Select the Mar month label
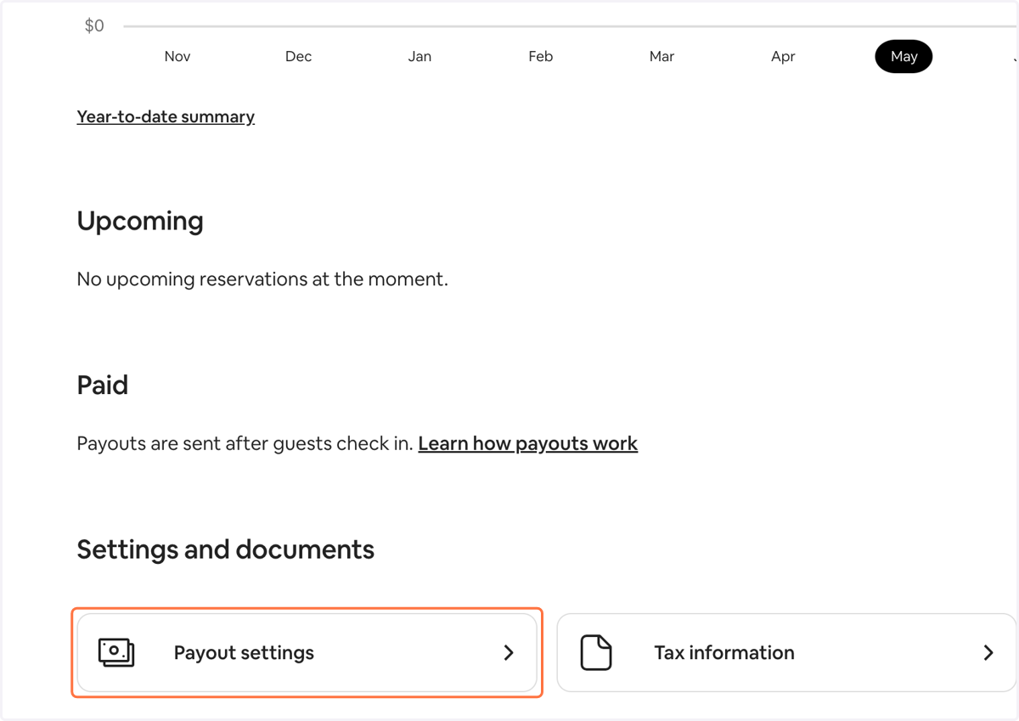 point(662,57)
